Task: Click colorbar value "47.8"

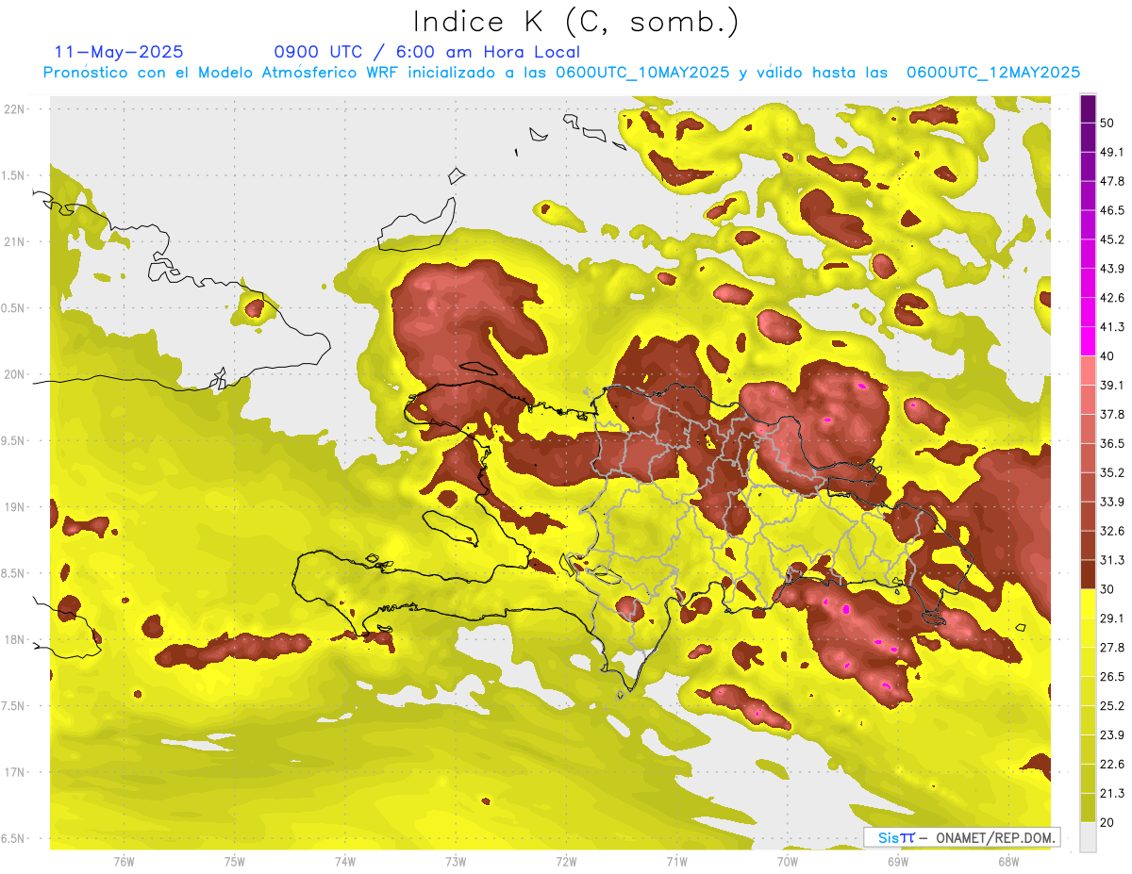Action: pos(1113,181)
